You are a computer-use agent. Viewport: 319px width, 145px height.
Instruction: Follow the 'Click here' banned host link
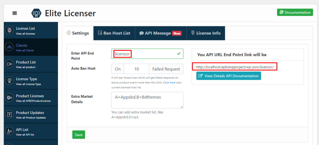tap(169, 83)
